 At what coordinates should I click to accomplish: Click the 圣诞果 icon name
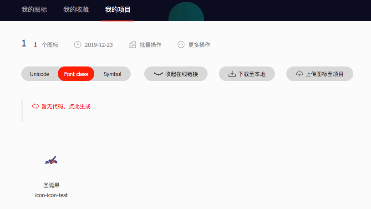click(x=51, y=185)
